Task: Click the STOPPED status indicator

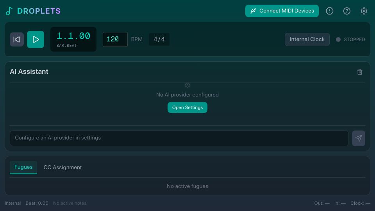Action: tap(351, 39)
